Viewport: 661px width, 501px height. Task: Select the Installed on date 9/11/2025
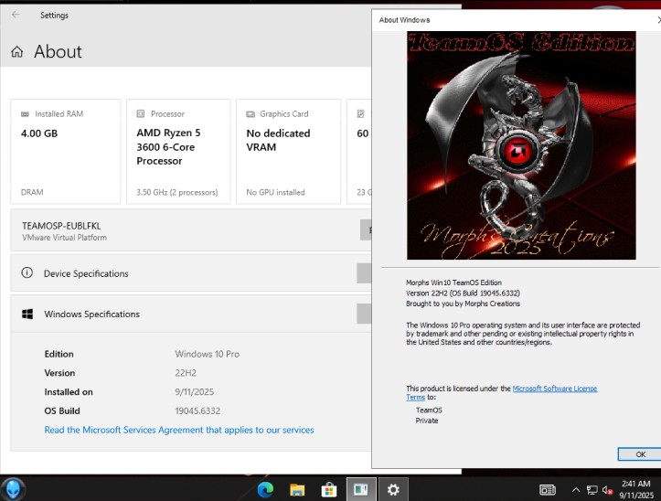(195, 392)
